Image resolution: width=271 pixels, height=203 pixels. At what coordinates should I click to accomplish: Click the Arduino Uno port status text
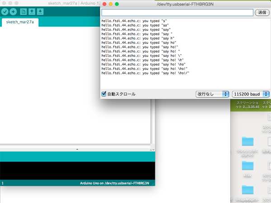coord(114,183)
